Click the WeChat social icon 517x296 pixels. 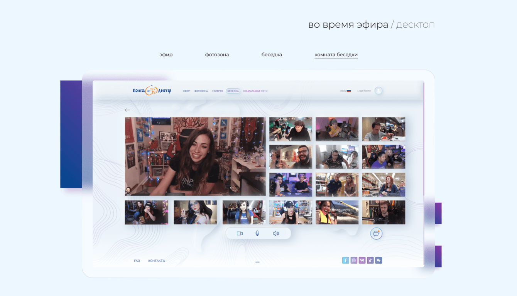tap(378, 260)
